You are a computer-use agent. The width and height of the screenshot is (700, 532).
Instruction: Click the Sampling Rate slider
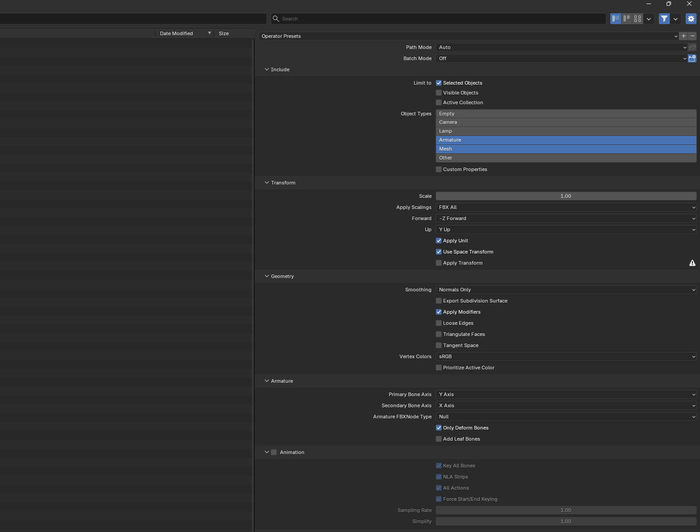[x=566, y=510]
